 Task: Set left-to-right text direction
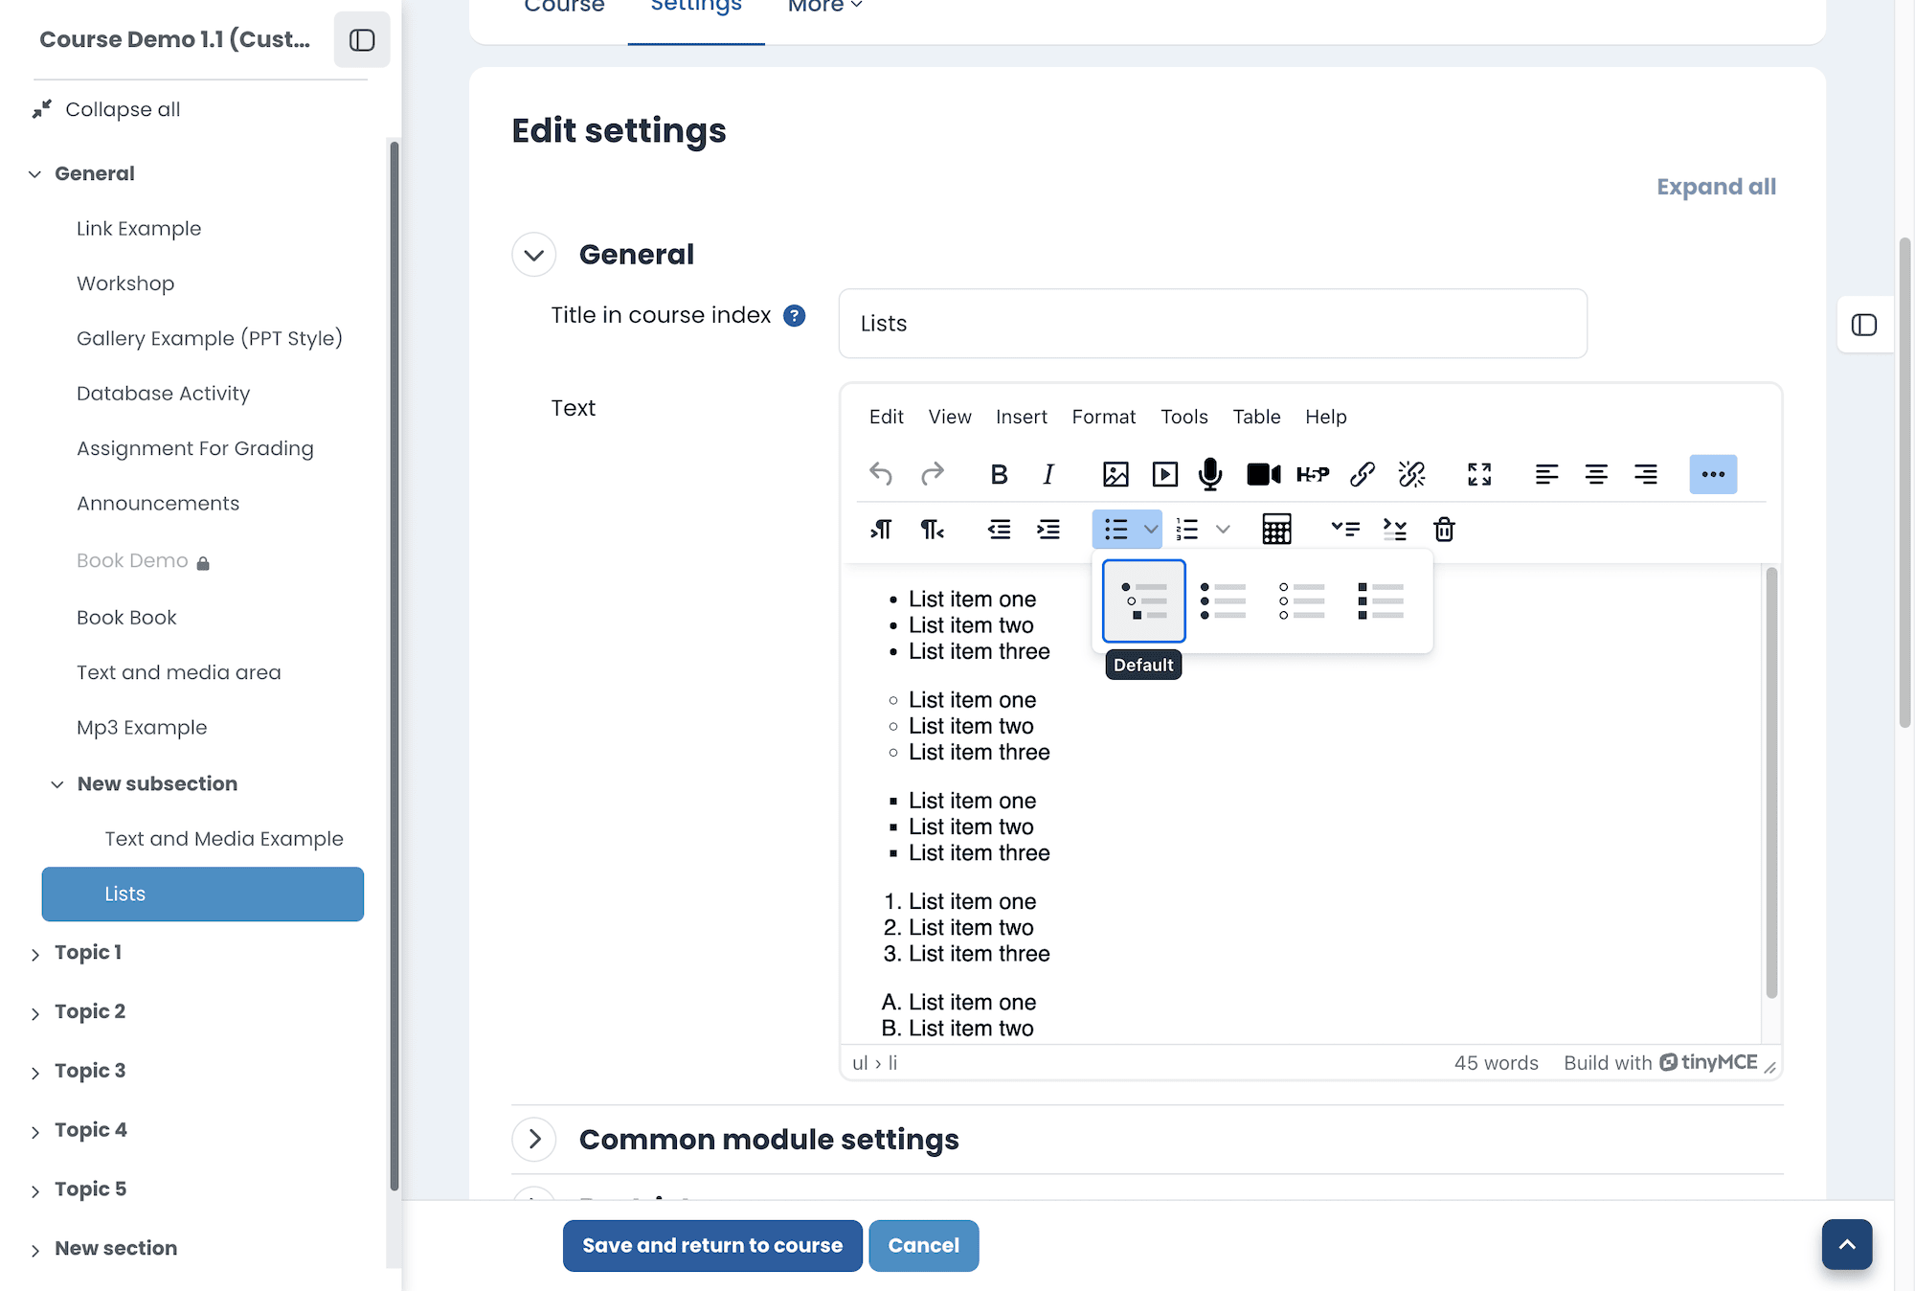(x=881, y=529)
